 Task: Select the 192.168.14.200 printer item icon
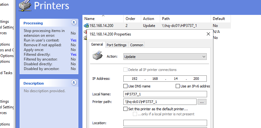(86, 26)
